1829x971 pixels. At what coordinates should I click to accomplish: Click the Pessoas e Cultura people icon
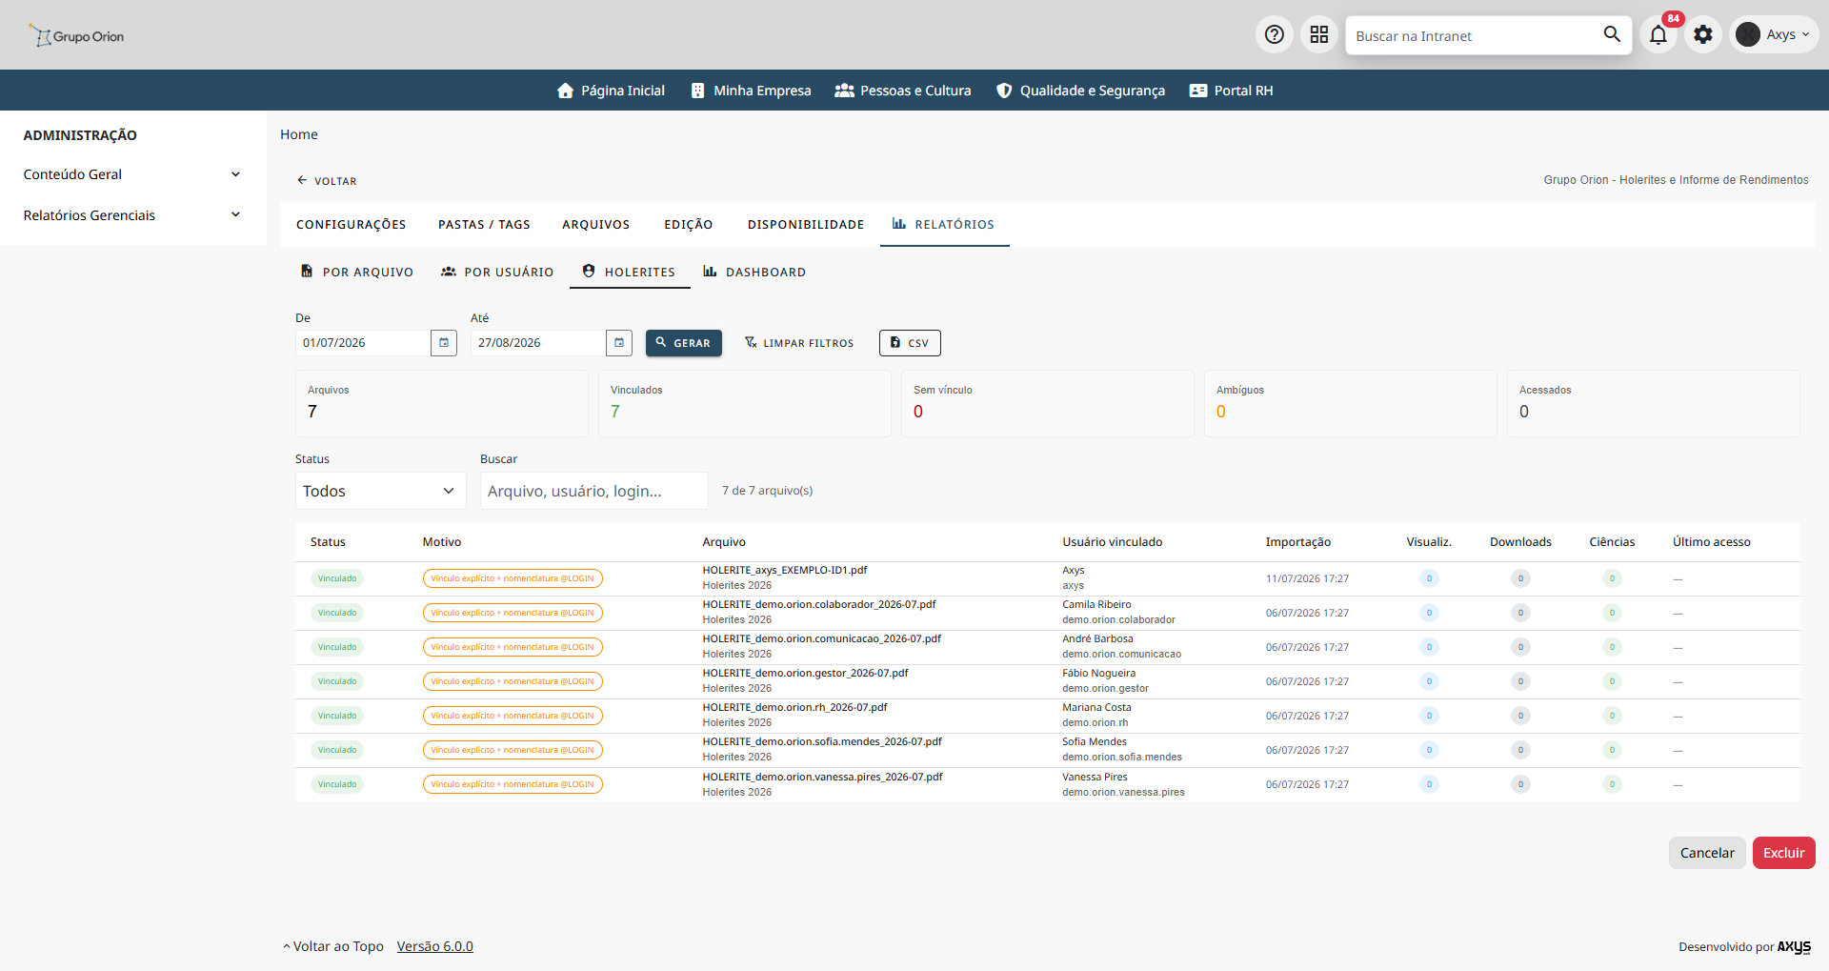click(844, 91)
